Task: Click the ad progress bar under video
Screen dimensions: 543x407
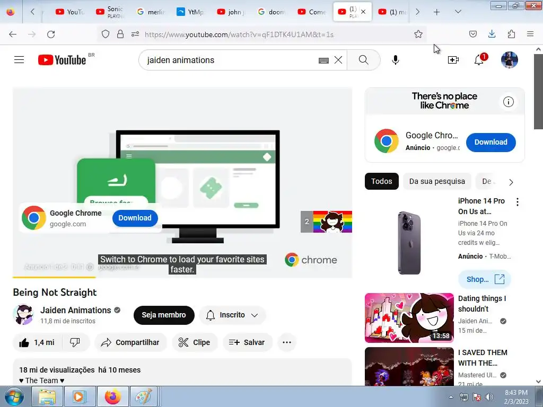Action: point(182,277)
